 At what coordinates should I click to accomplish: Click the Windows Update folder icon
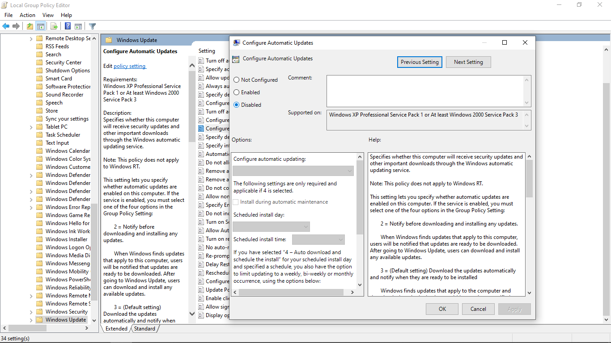[x=39, y=319]
